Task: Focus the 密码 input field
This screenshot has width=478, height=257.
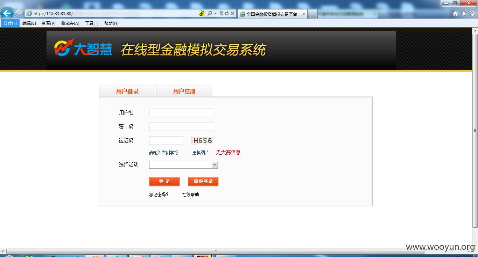Action: 182,127
